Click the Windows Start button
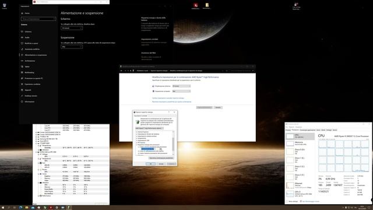 point(3,208)
